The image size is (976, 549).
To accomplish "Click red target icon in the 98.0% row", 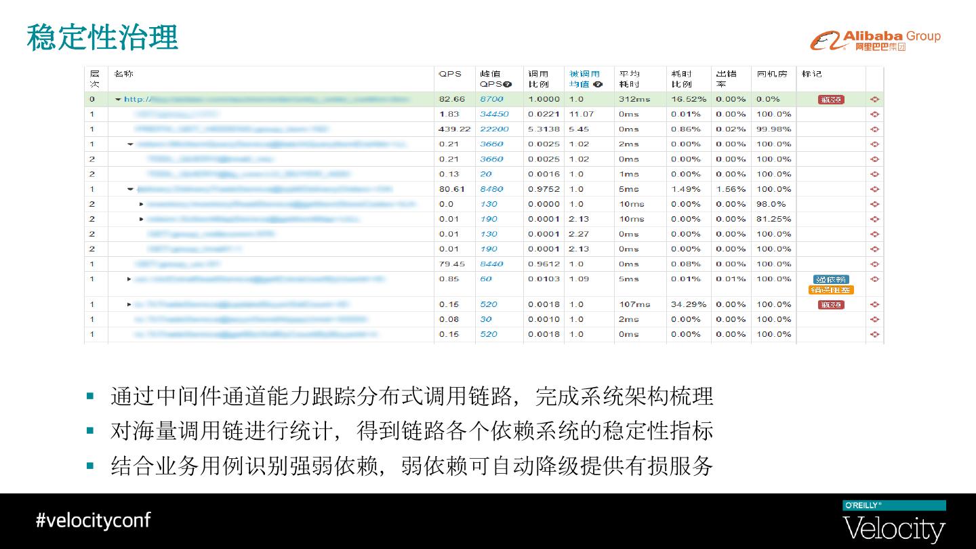I will pos(875,204).
